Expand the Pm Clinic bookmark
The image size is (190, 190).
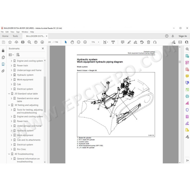coord(11,149)
